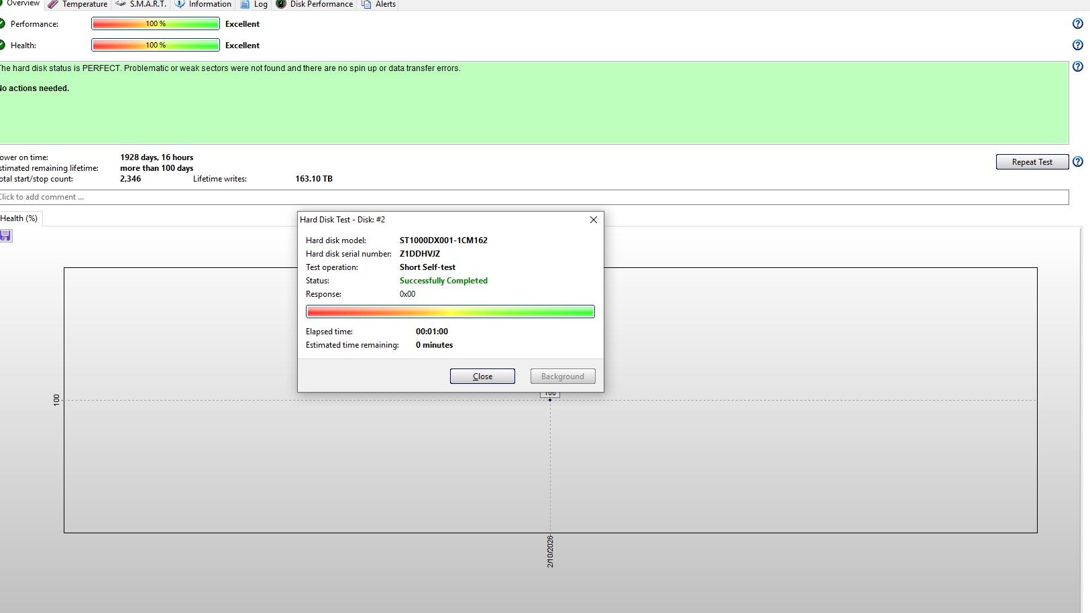Click help icon next to Repeat Test

[x=1077, y=162]
